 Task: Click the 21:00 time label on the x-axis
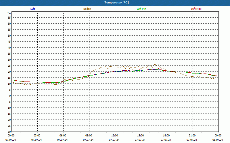[193, 136]
